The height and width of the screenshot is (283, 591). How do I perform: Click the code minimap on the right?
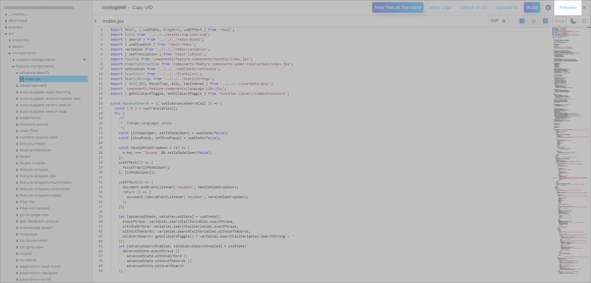pos(569,123)
